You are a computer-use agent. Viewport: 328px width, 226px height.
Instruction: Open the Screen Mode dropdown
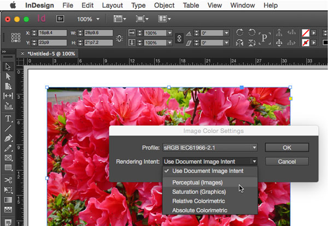click(142, 19)
